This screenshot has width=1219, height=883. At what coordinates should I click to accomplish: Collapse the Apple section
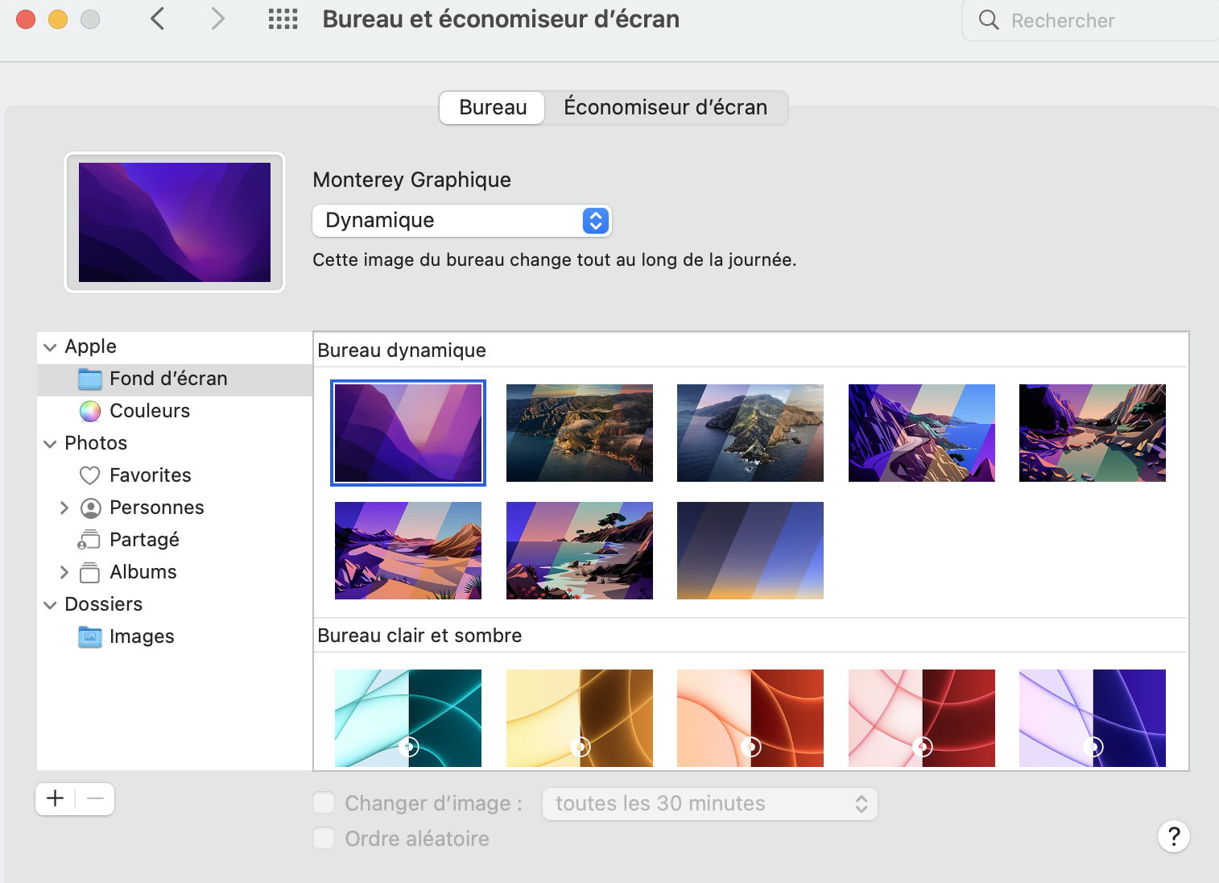50,347
